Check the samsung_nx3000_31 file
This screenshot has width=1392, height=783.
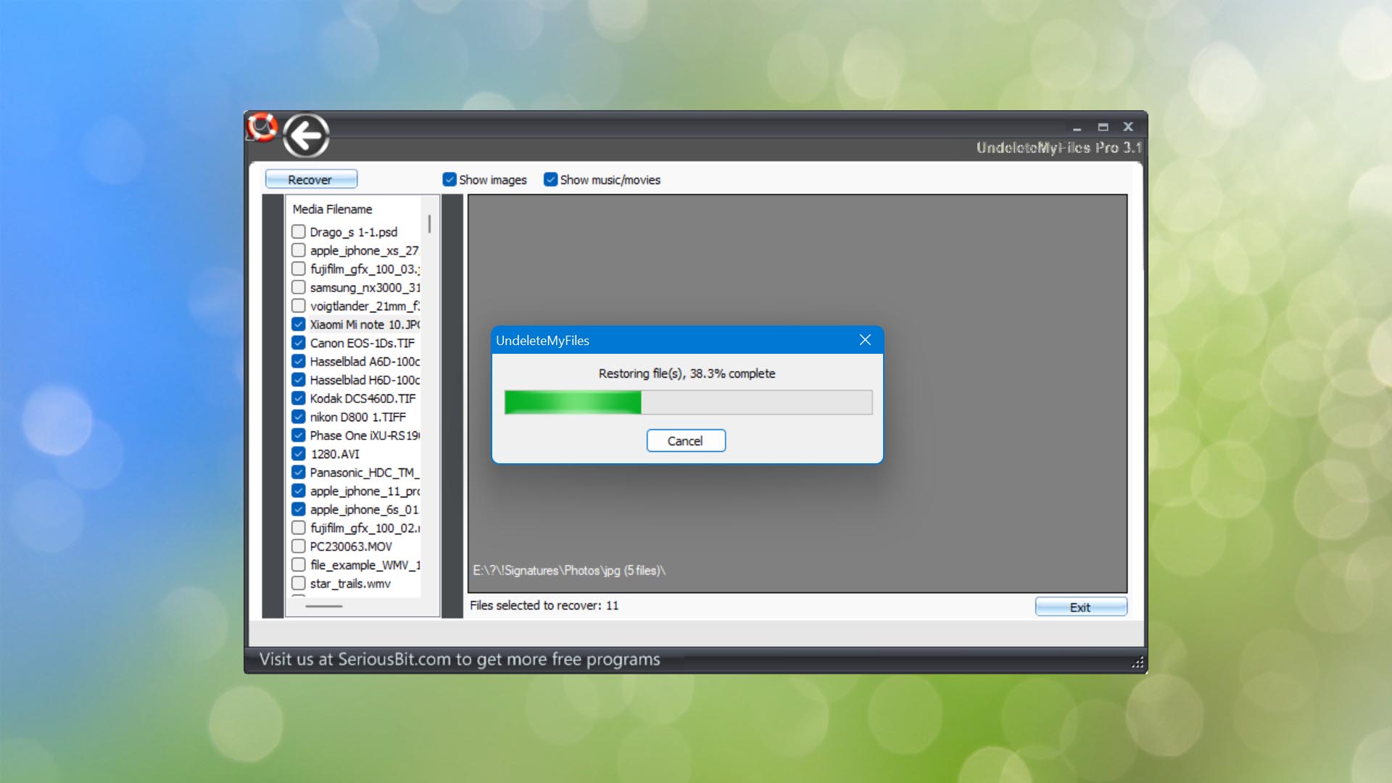point(298,287)
